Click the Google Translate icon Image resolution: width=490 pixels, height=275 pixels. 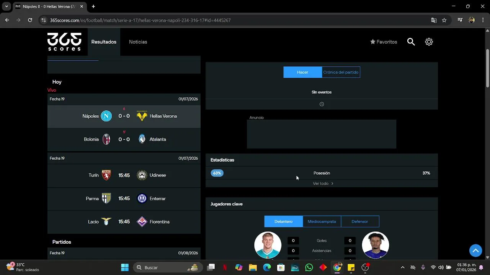click(434, 20)
